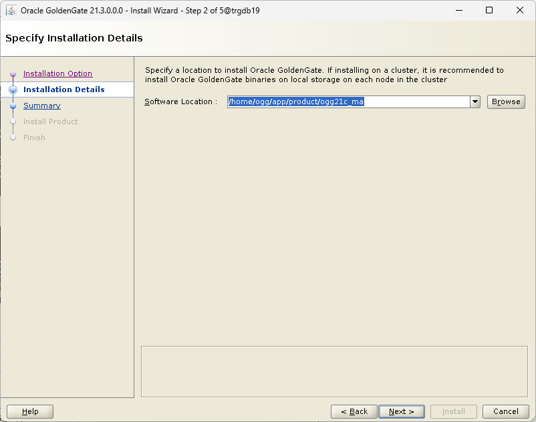
Task: Cancel the installation wizard
Action: coord(505,411)
